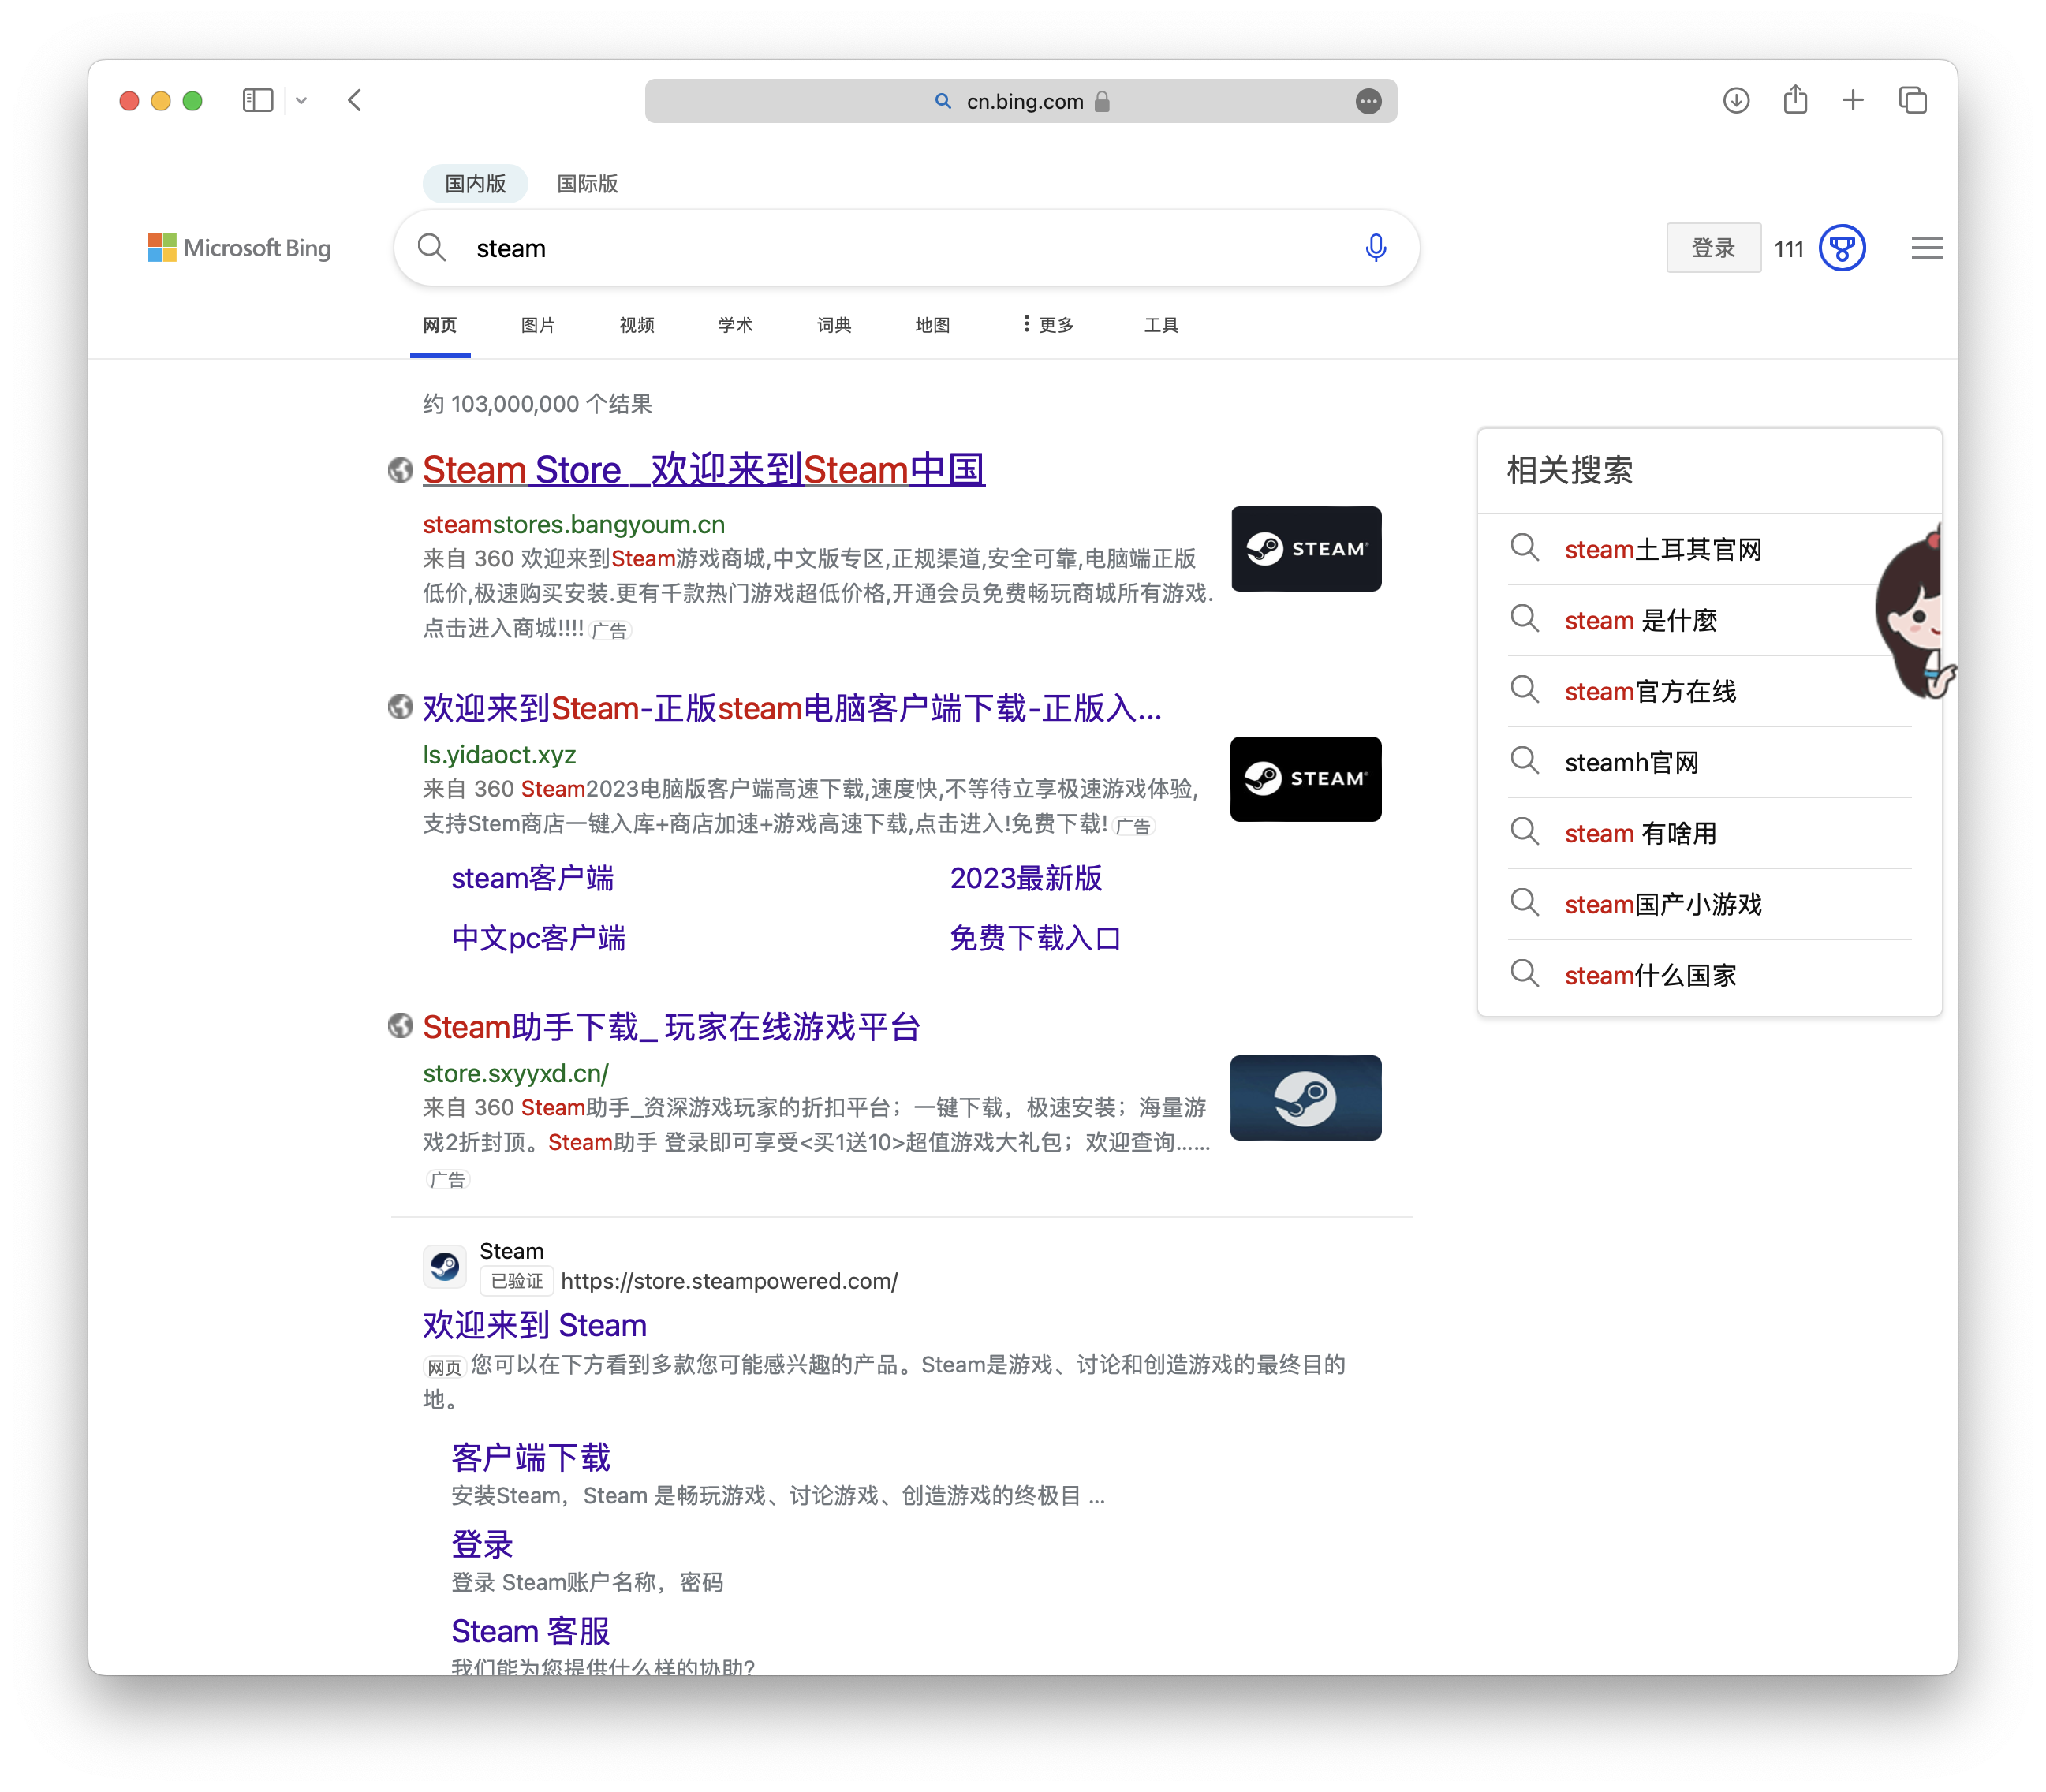Click the 登录 button

click(x=1712, y=247)
